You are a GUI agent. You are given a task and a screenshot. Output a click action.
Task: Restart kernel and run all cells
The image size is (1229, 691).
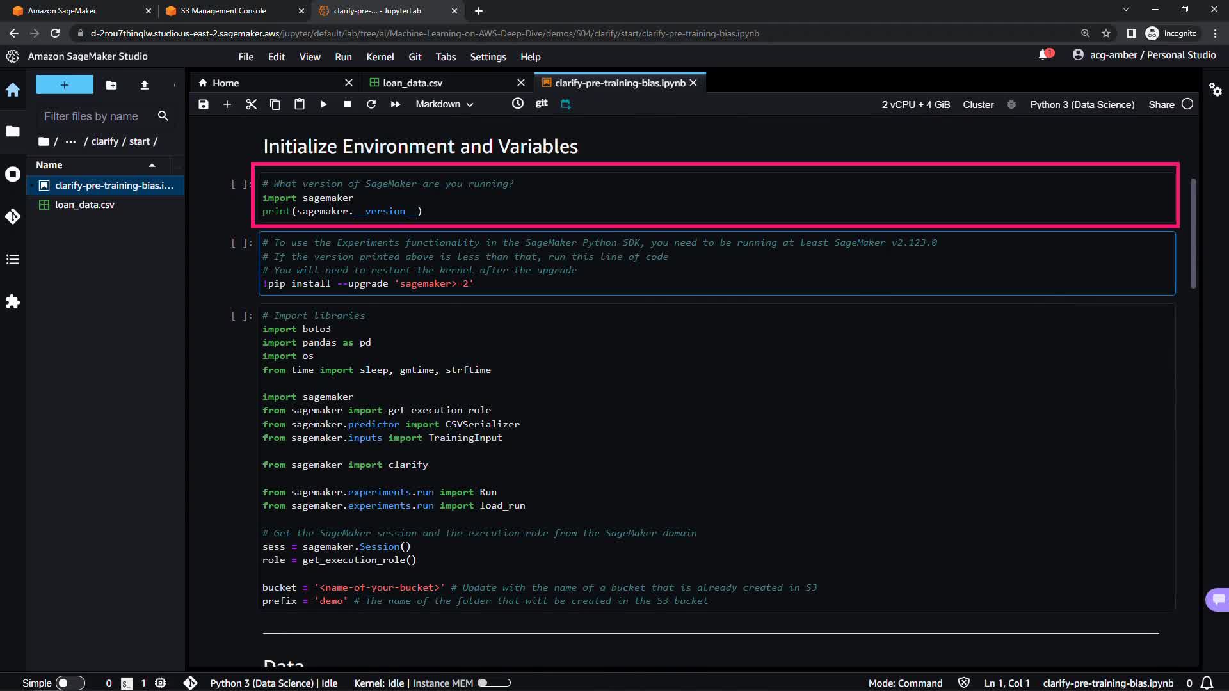tap(396, 104)
